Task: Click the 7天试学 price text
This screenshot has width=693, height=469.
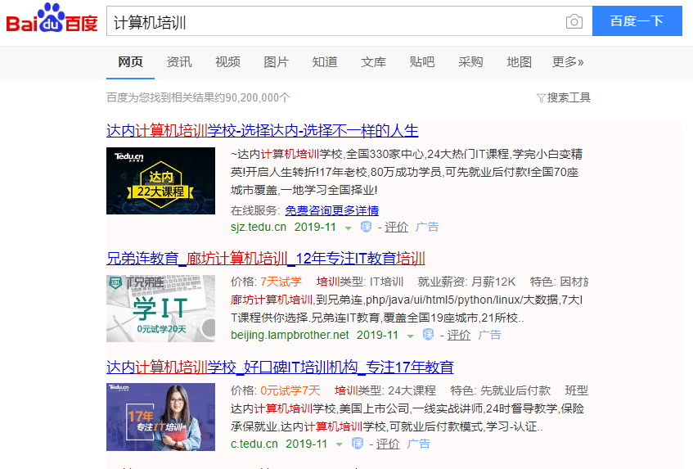Action: [281, 282]
